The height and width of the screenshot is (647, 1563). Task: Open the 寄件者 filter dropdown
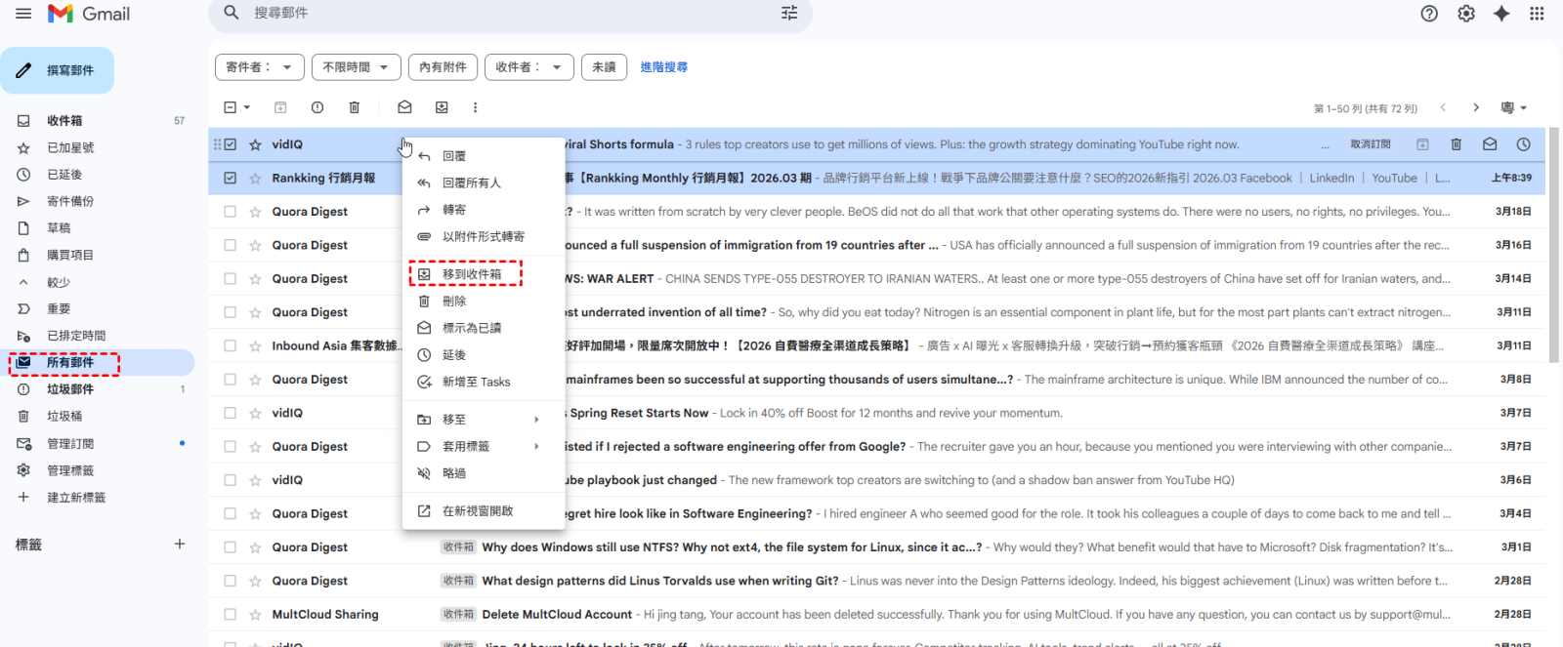(x=259, y=67)
